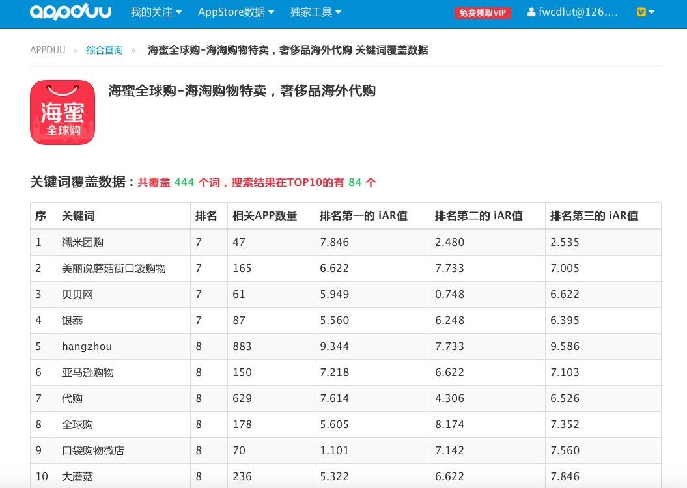Open the 独家工具 dropdown

315,12
